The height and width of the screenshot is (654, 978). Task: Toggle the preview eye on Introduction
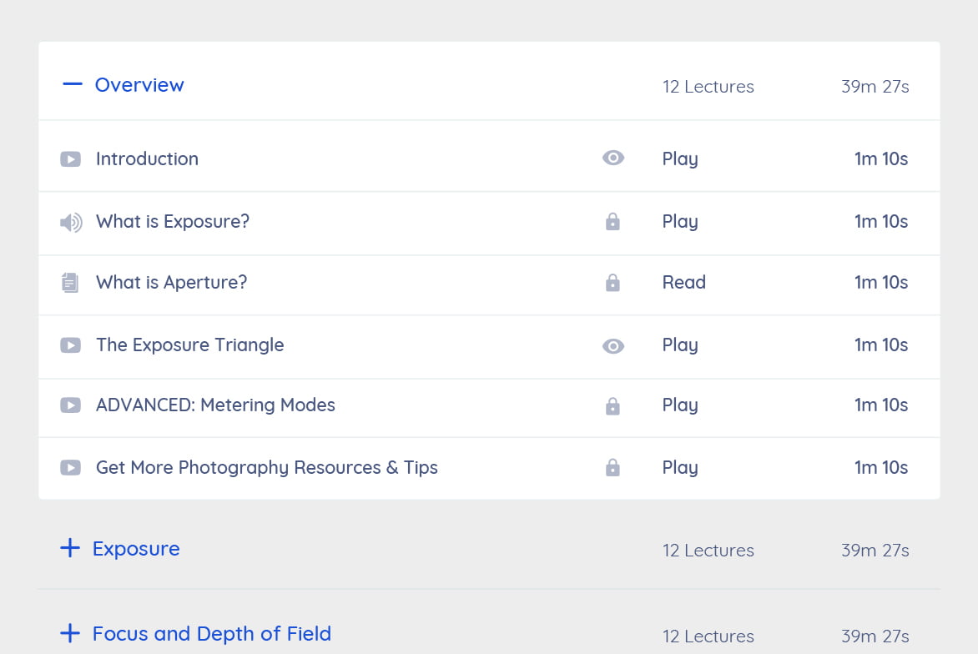(613, 158)
